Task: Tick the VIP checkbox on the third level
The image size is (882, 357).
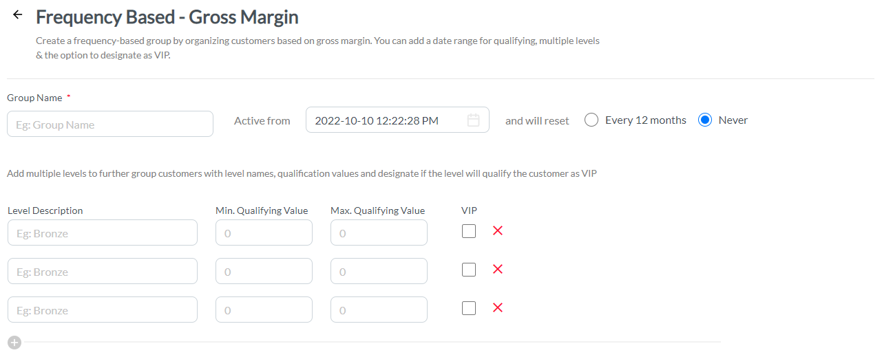Action: click(x=469, y=308)
